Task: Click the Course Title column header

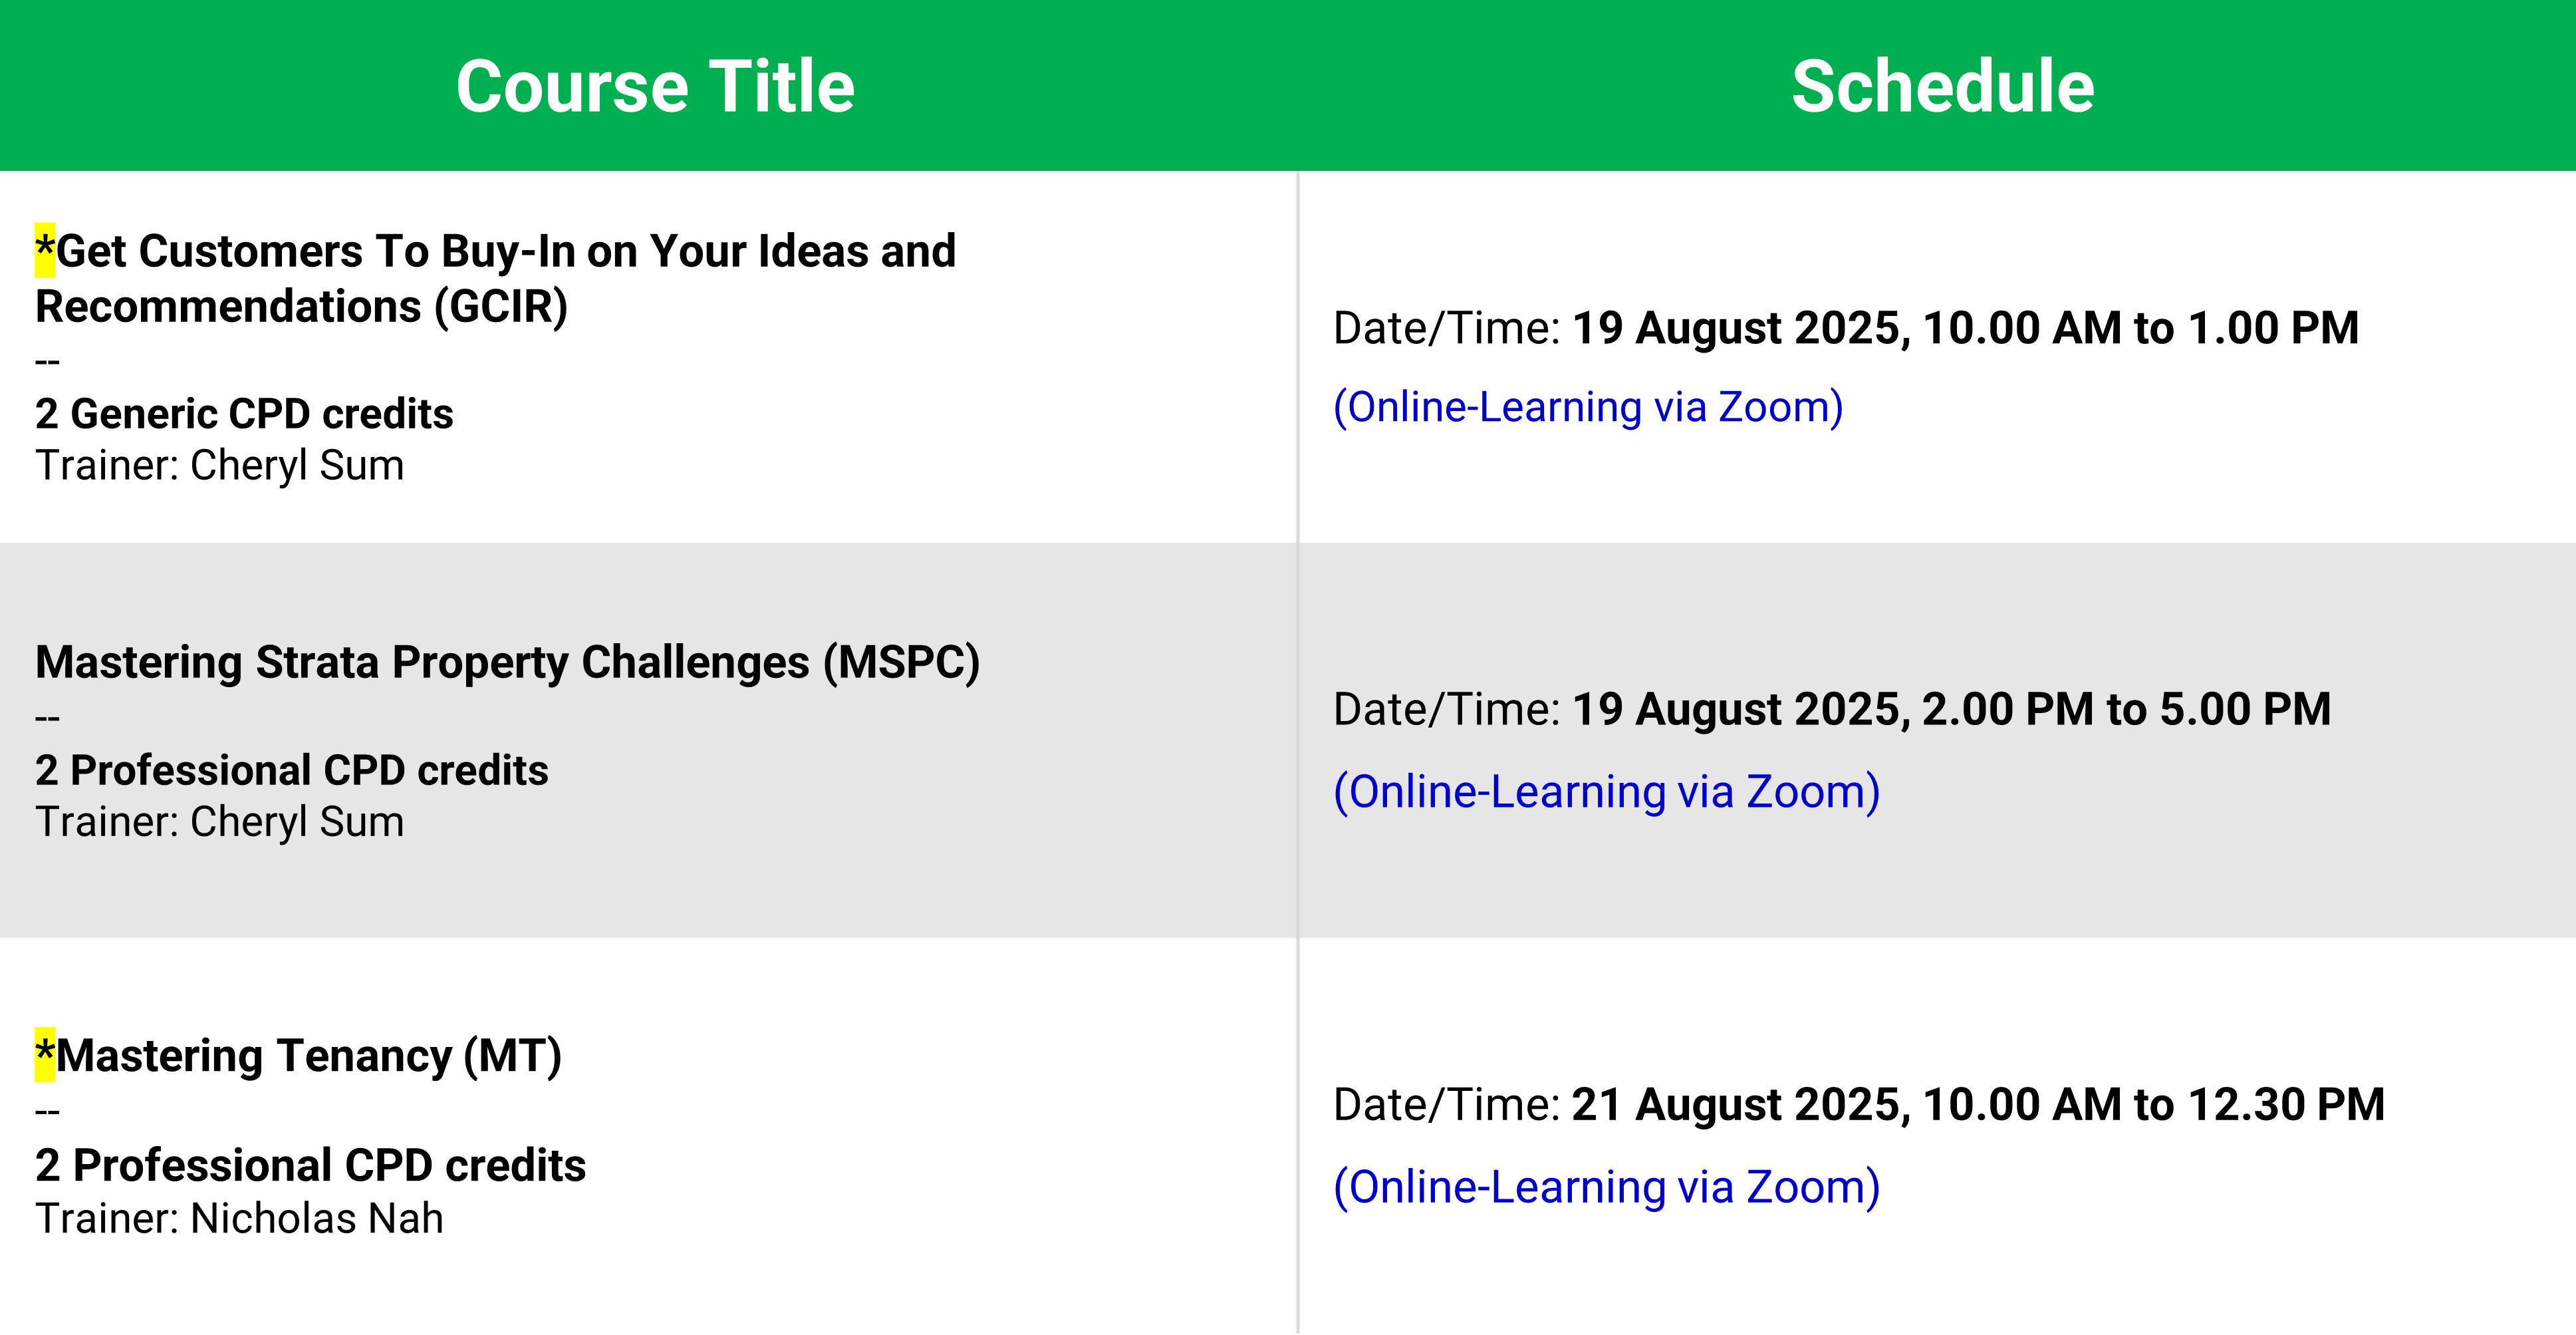Action: pos(655,86)
